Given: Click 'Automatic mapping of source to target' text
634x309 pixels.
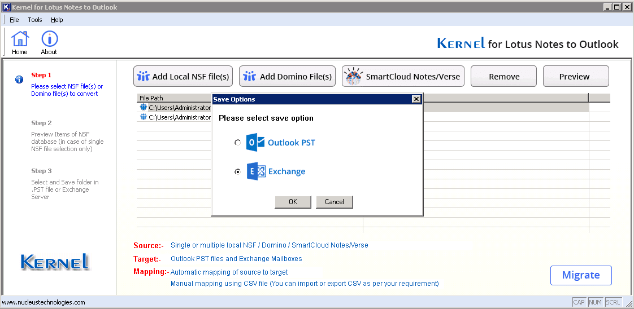Looking at the screenshot, I should click(229, 272).
